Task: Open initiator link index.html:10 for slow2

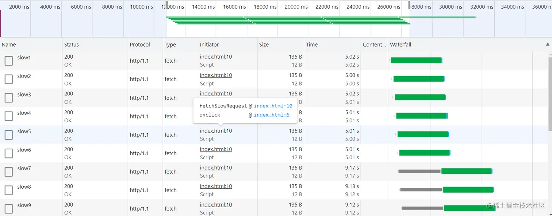Action: point(216,75)
